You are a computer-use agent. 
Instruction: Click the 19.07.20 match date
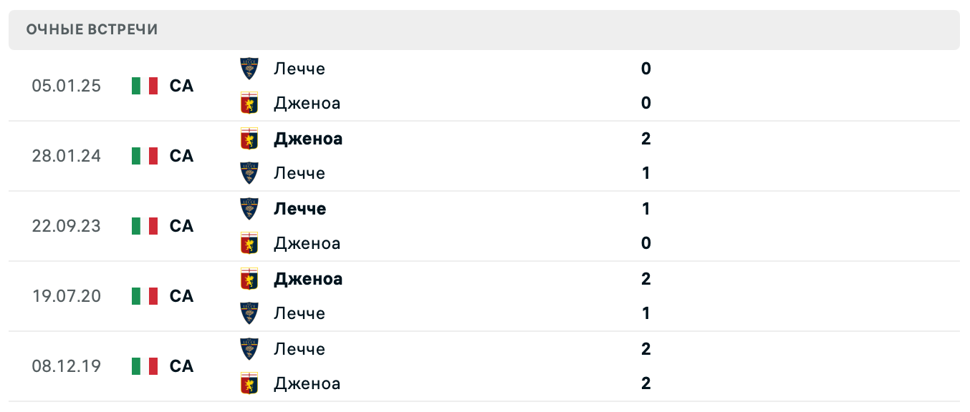coord(67,296)
